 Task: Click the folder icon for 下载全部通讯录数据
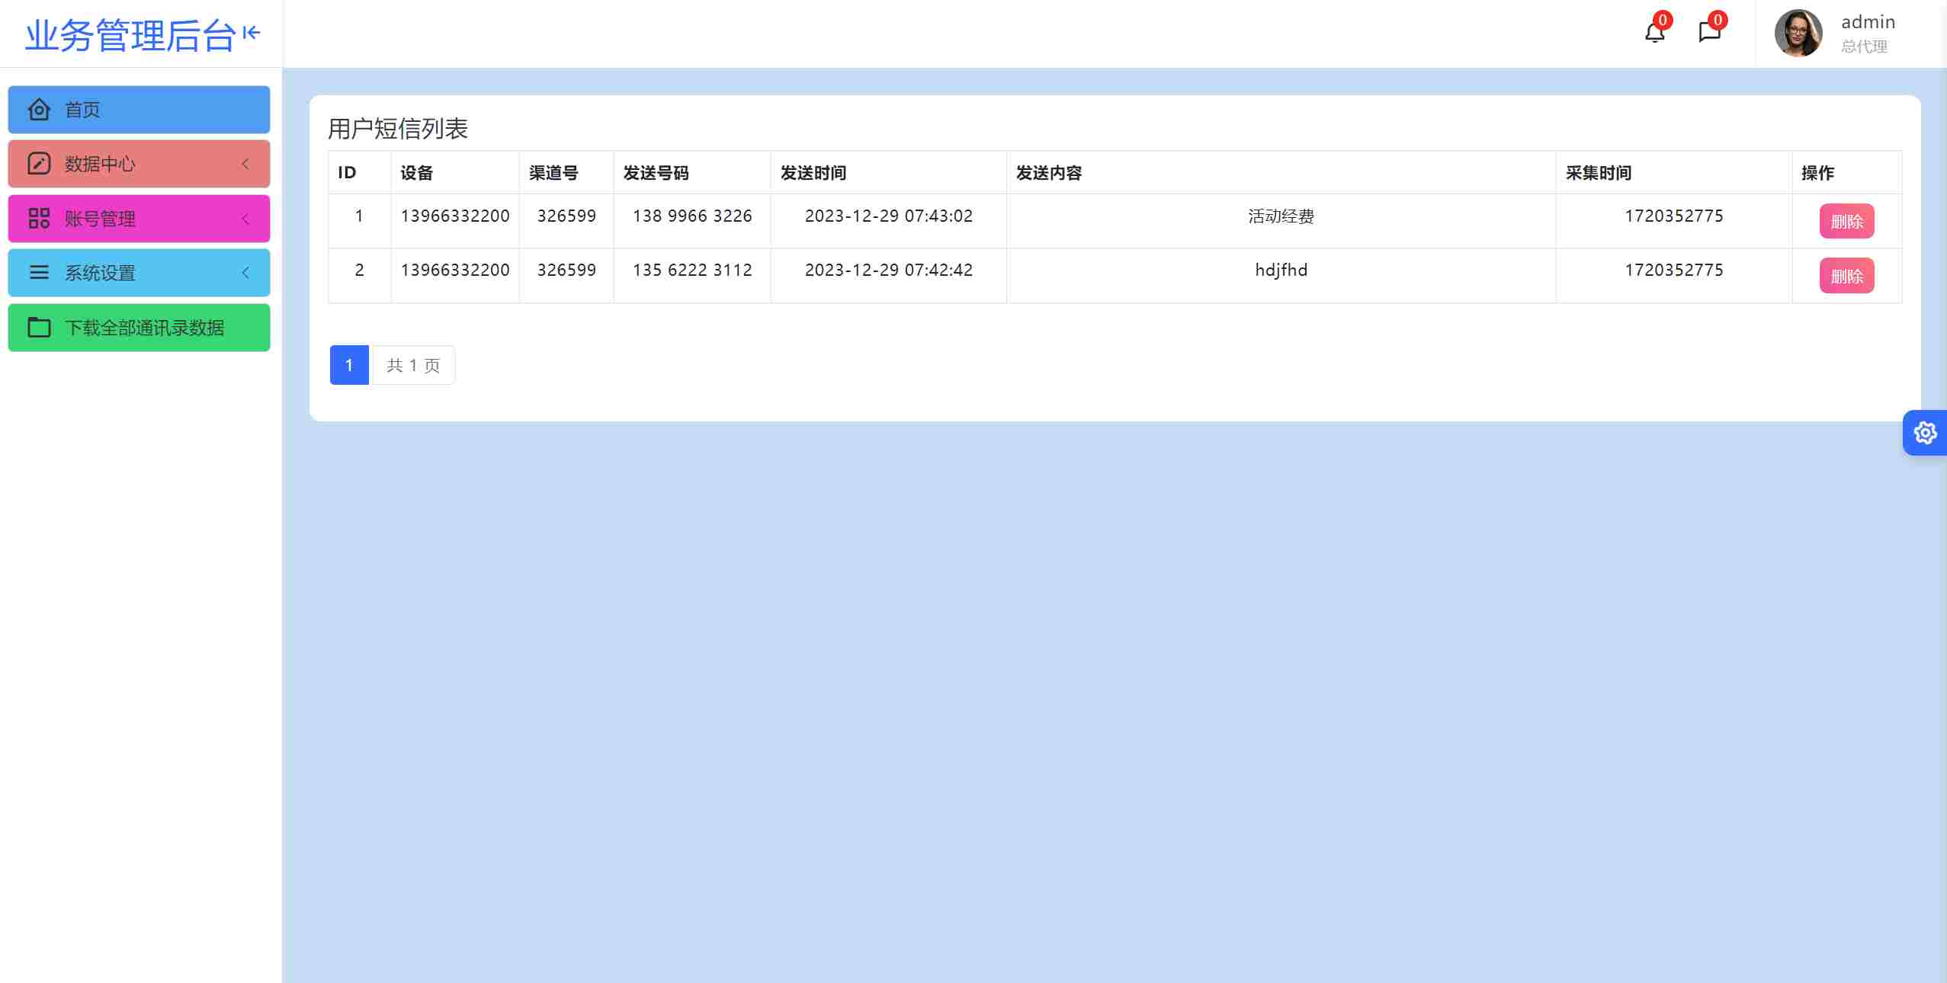[x=39, y=328]
